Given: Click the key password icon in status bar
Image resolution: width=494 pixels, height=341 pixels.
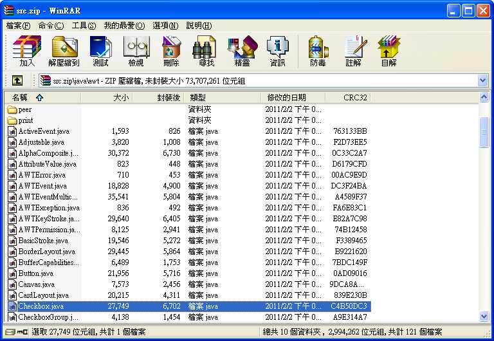Looking at the screenshot, I should coord(23,331).
